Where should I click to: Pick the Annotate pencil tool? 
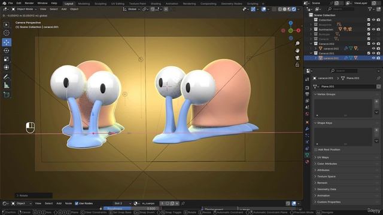7,77
